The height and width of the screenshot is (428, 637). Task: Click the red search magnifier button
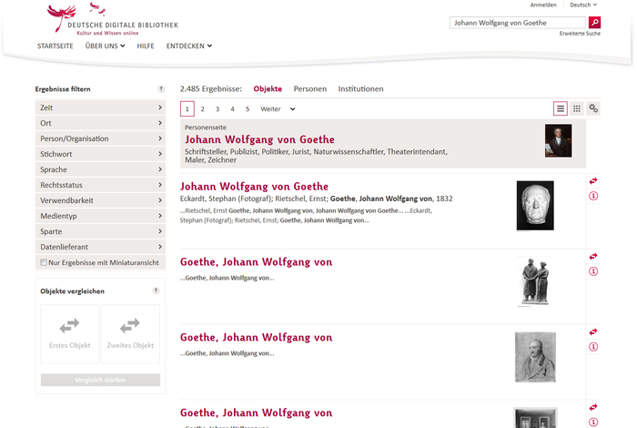tap(594, 23)
